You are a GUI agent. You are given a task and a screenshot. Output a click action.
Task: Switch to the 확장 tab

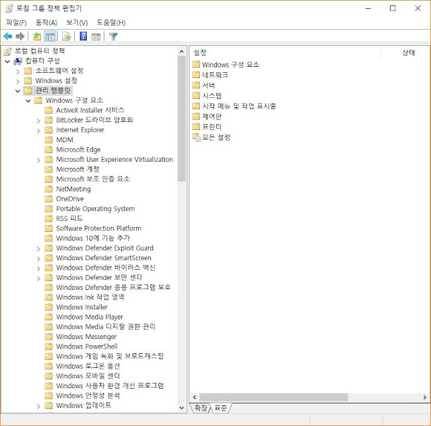(x=201, y=408)
